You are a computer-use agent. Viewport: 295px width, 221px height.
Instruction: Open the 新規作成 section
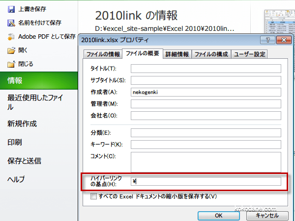point(22,123)
